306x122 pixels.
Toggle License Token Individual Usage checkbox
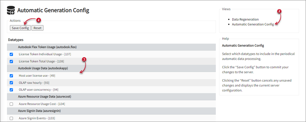point(11,54)
